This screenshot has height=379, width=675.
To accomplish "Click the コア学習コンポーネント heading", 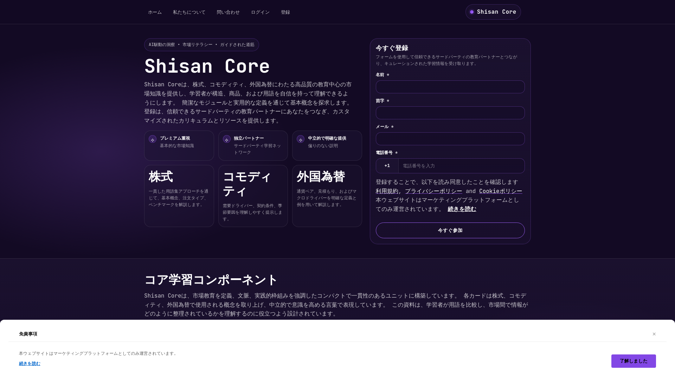I will click(x=211, y=280).
